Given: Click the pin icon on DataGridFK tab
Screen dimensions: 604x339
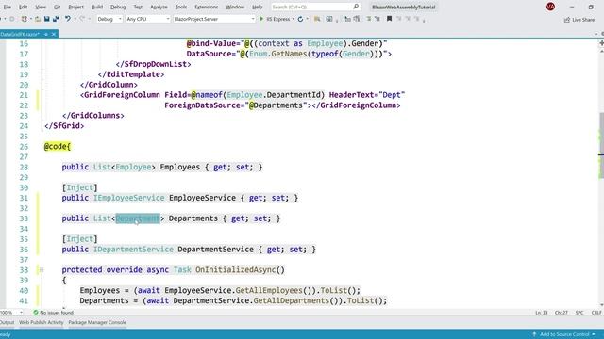Looking at the screenshot, I should coord(46,34).
